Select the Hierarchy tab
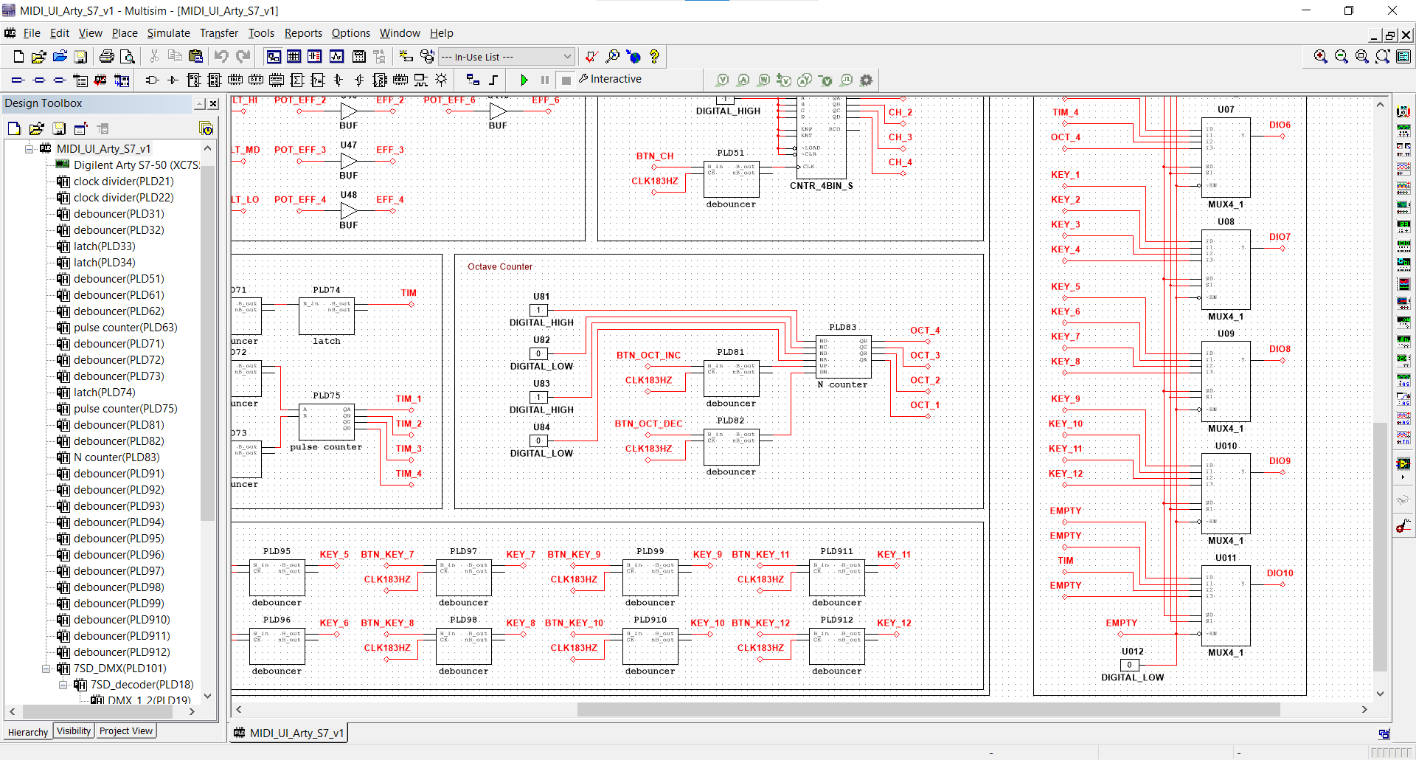 point(28,732)
